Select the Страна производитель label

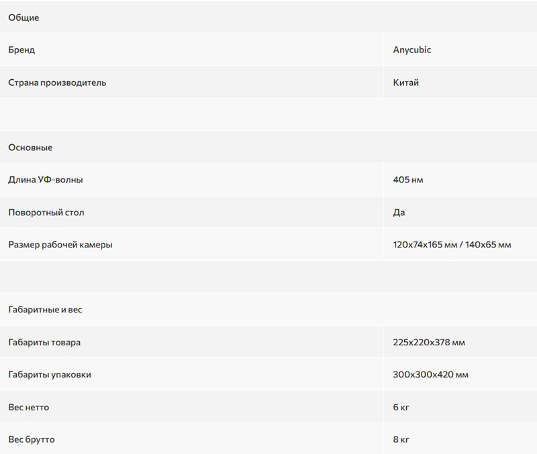pyautogui.click(x=57, y=82)
